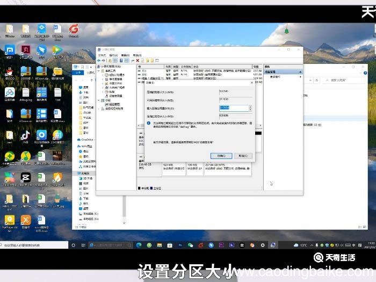
Task: Click the blue Help book toolbar icon
Action: (121, 61)
